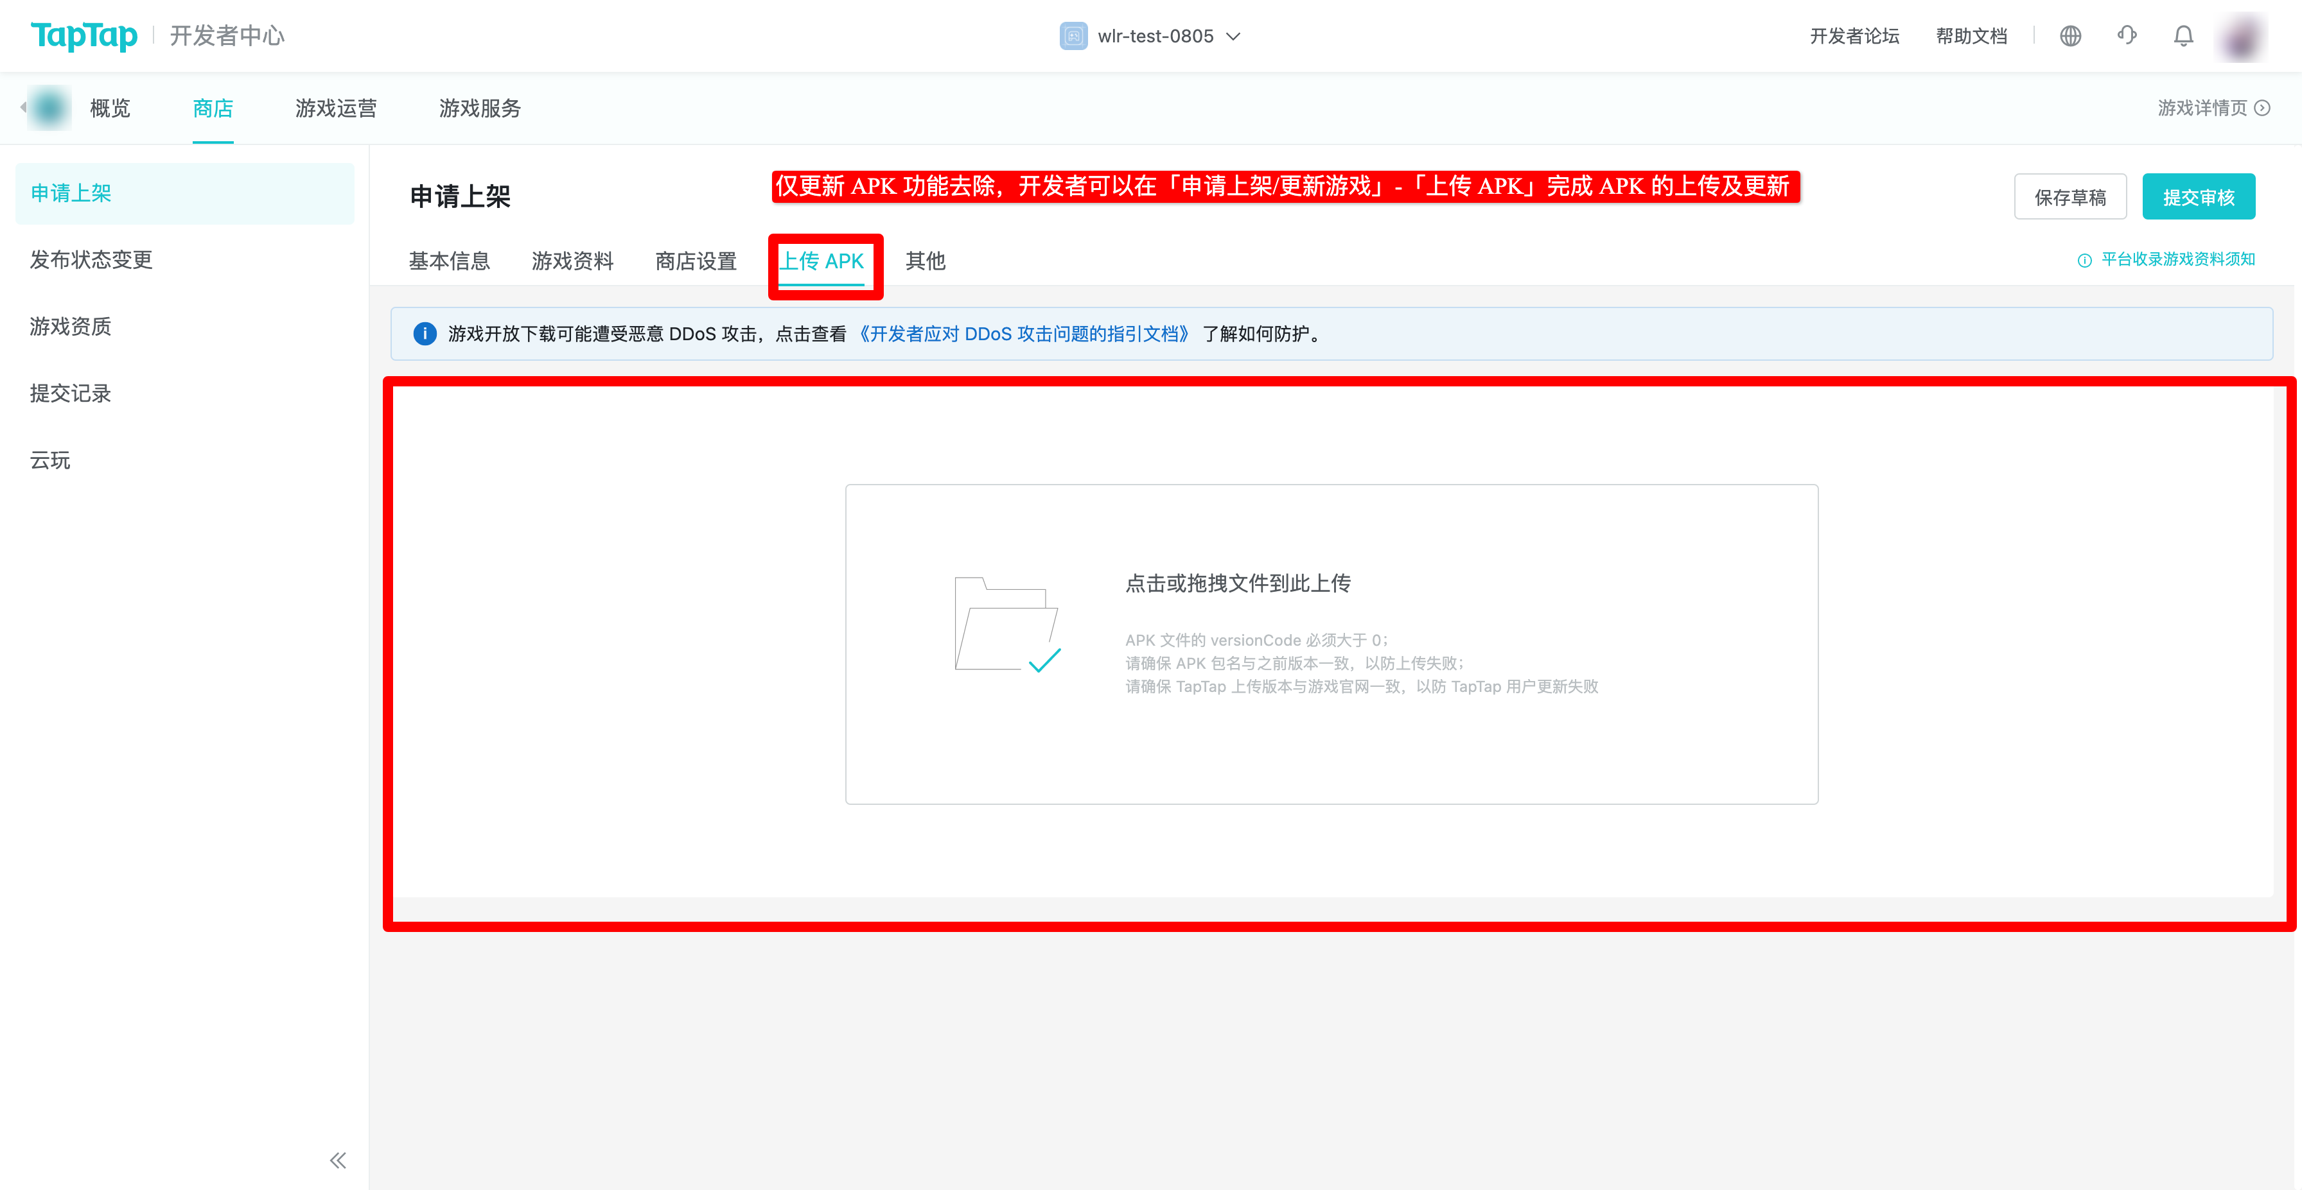
Task: Switch to the 游戏运营 tab
Action: point(336,108)
